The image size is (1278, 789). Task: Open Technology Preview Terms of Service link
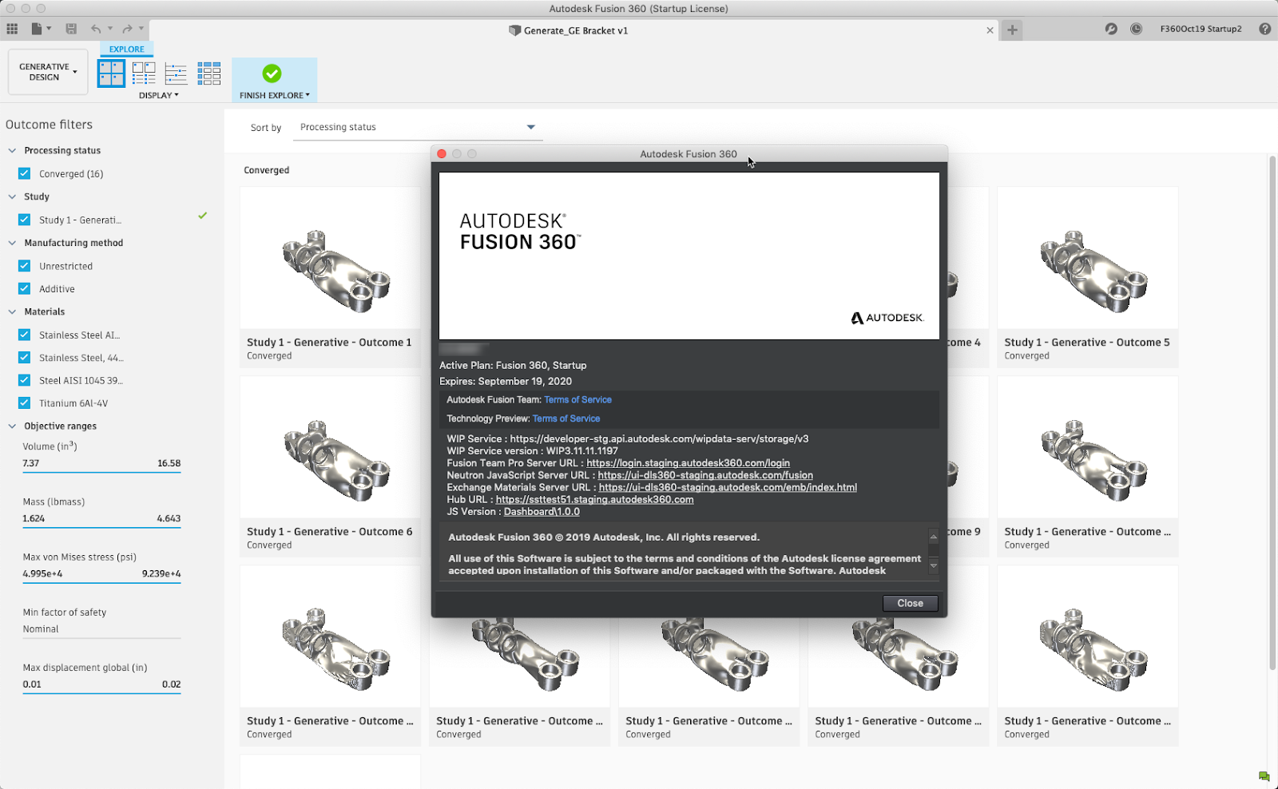[566, 418]
